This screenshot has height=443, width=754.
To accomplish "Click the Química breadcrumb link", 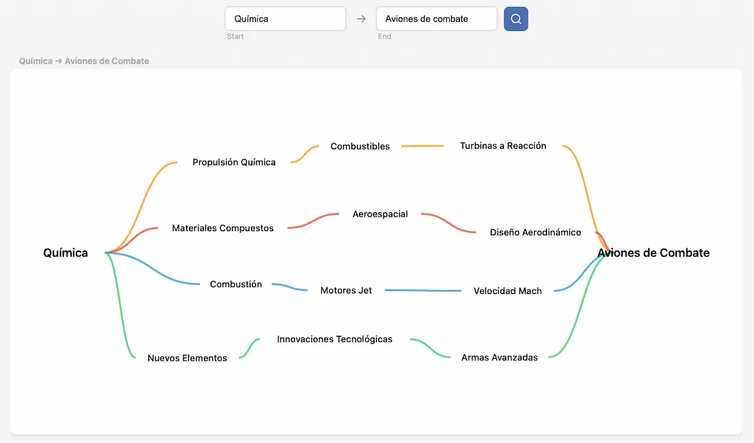I will coord(35,61).
